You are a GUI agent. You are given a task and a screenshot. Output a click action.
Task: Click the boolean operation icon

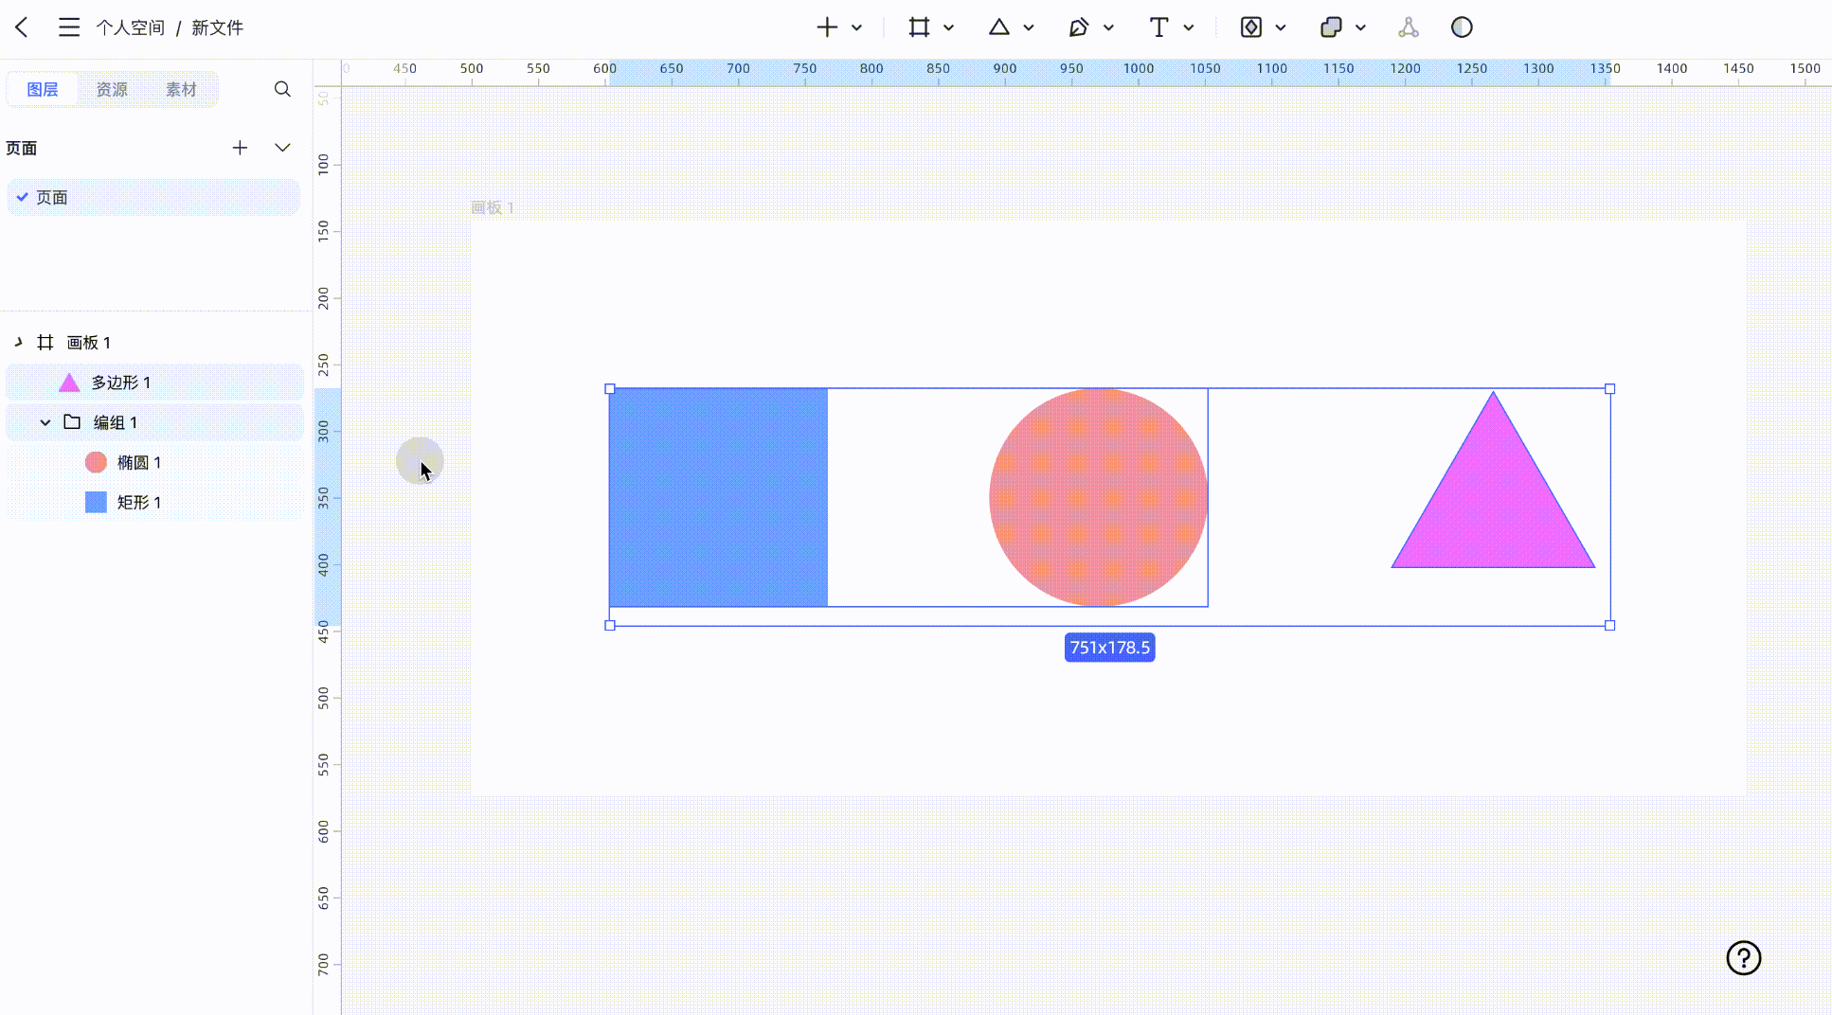click(1331, 27)
